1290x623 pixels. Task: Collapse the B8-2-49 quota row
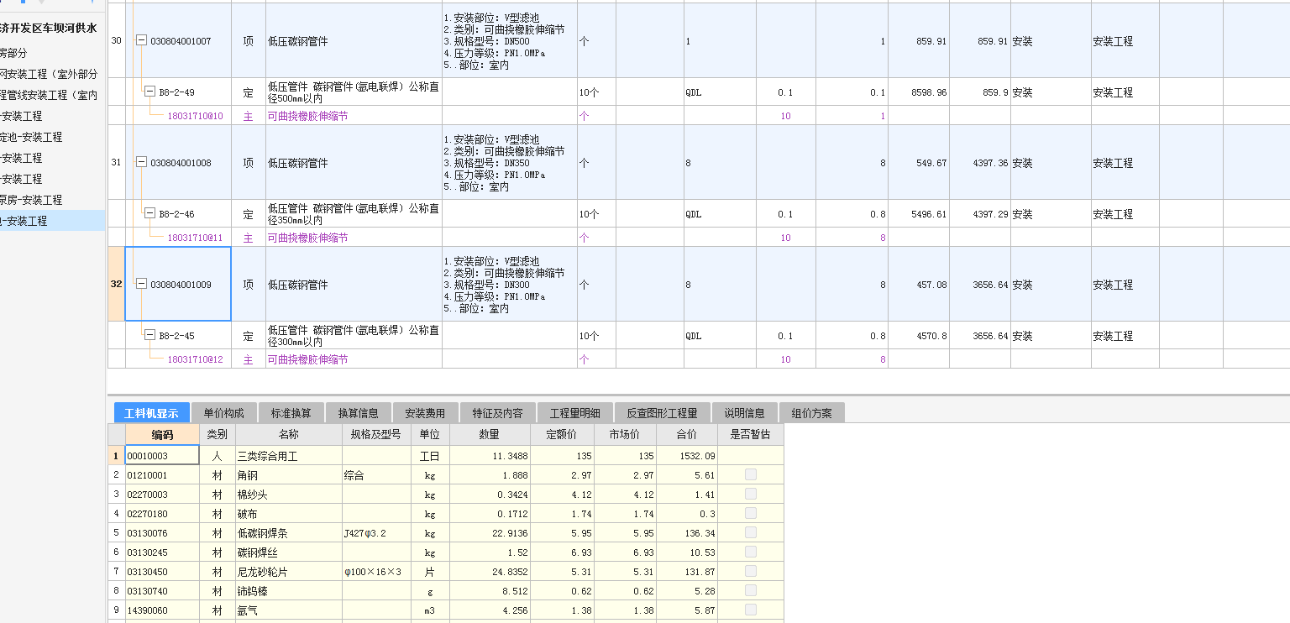coord(149,92)
